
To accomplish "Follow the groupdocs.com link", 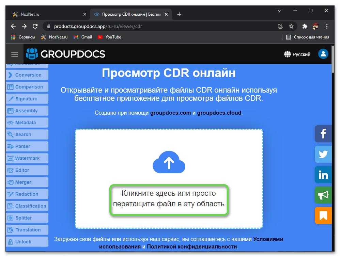I will click(x=170, y=113).
